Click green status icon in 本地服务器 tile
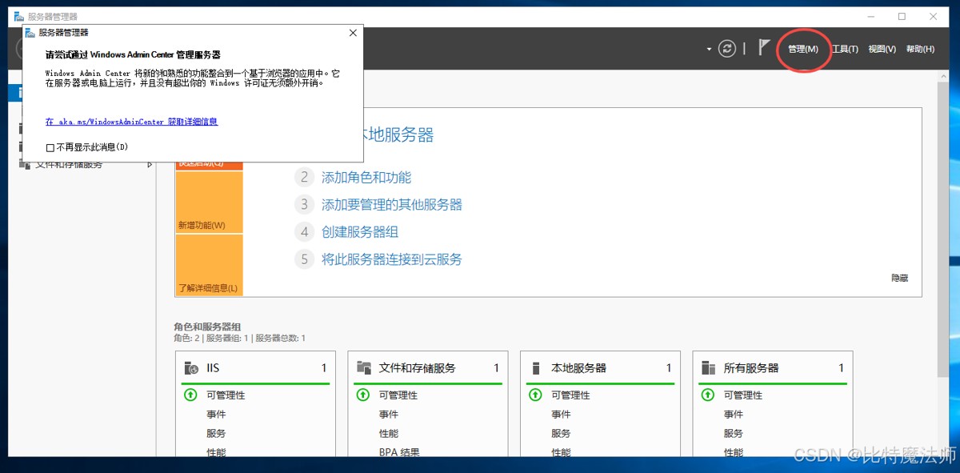 tap(535, 395)
